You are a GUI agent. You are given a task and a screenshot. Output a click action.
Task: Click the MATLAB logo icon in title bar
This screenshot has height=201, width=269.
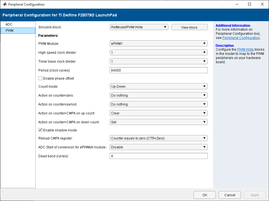tap(5, 4)
